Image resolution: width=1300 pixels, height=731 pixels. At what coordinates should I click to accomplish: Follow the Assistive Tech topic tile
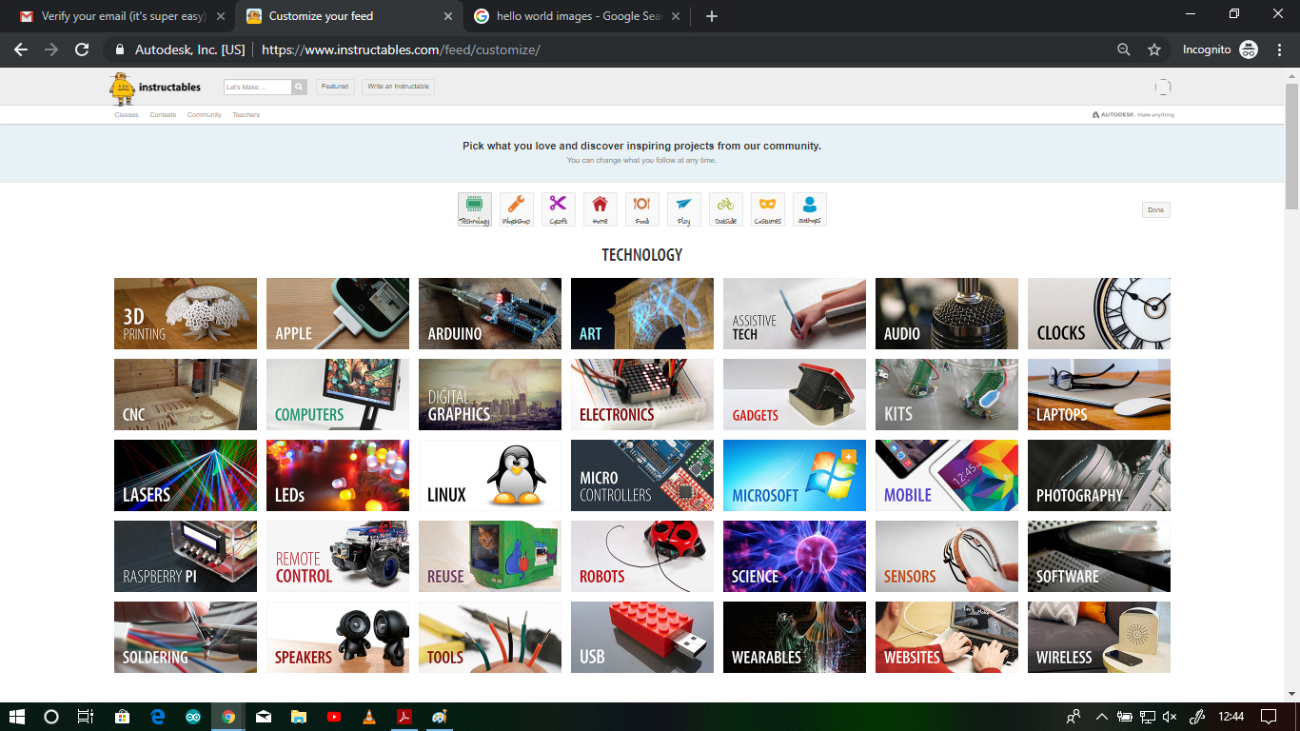pyautogui.click(x=795, y=313)
